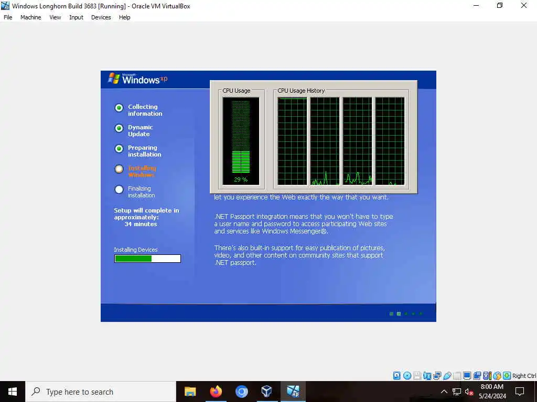Open File Explorer from the taskbar
Viewport: 537px width, 402px height.
tap(190, 392)
